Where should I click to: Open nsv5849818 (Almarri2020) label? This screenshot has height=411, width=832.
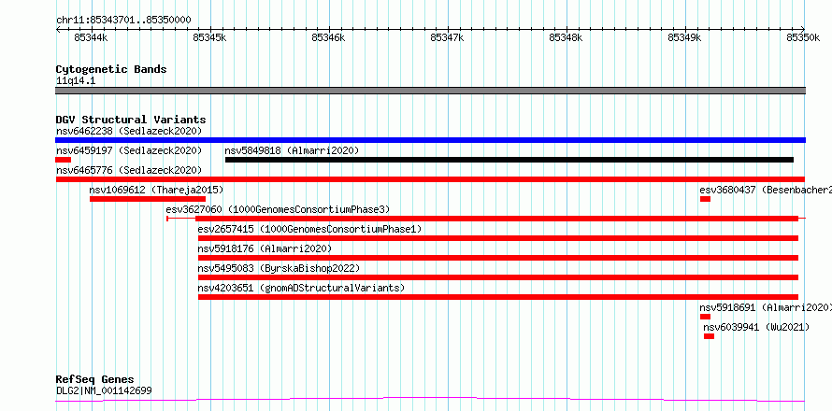292,150
